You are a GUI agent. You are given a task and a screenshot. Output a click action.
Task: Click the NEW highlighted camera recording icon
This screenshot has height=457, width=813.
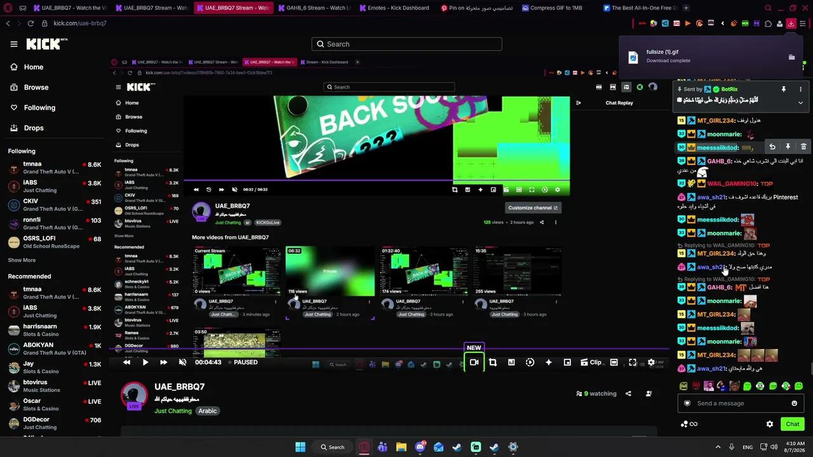[x=474, y=362]
